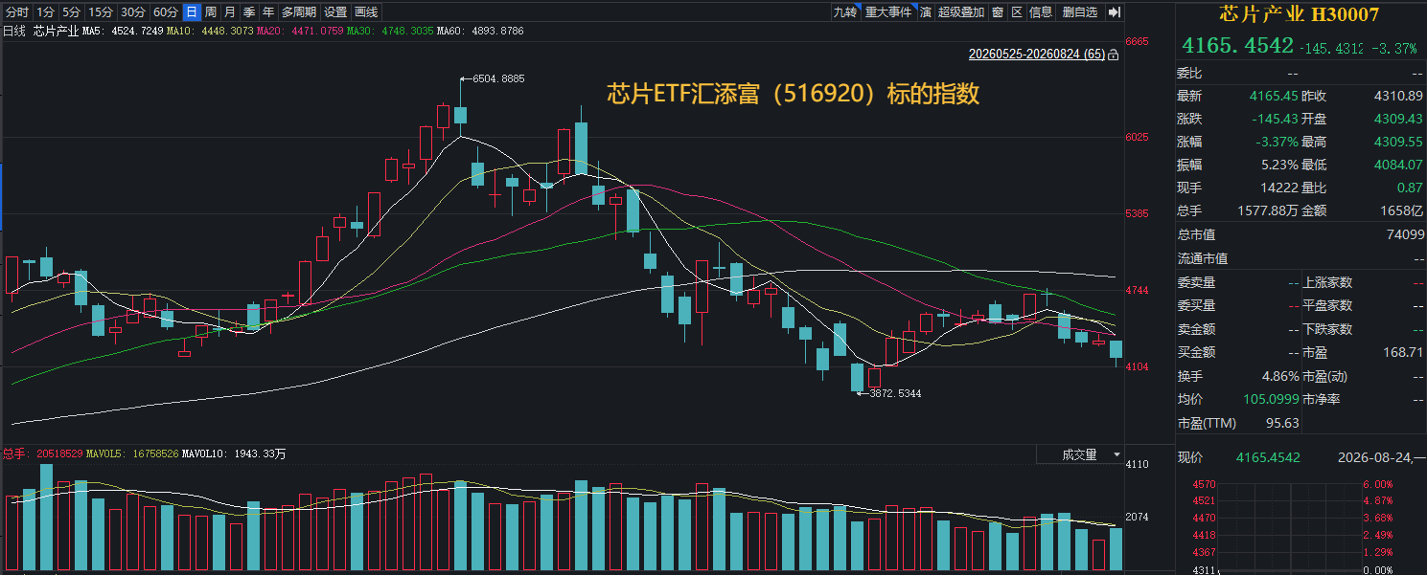Click the 芯片产业 H30007 title
The width and height of the screenshot is (1427, 575).
[1299, 14]
